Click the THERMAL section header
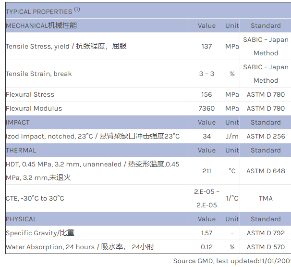The image size is (291, 267). coord(21,150)
